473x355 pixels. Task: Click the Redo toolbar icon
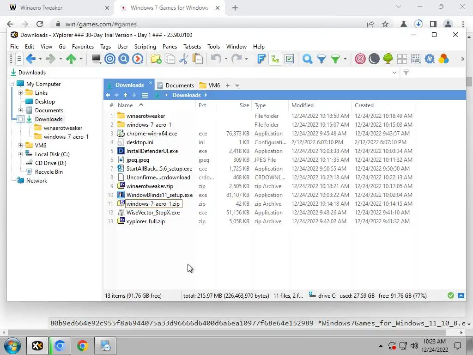coord(236,59)
